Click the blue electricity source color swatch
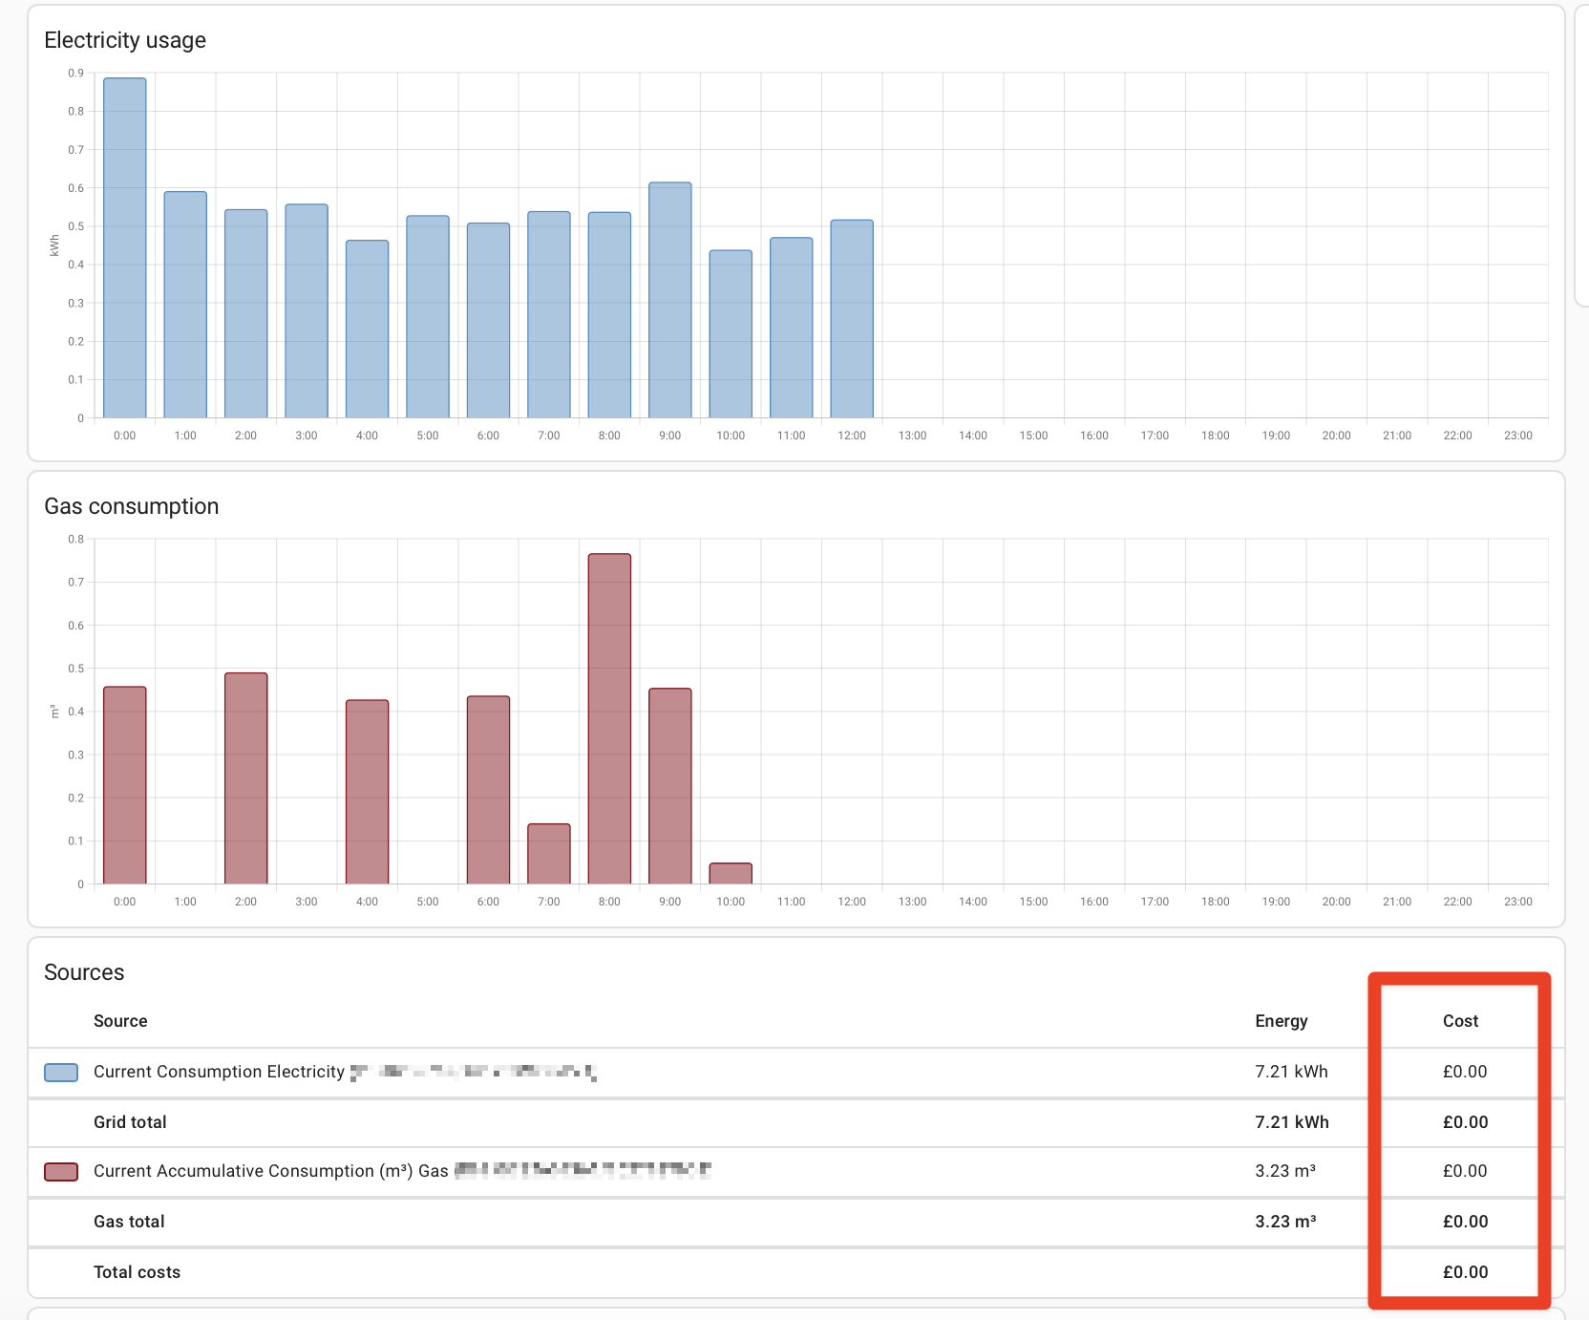Screen dimensions: 1589x1320 tap(61, 1073)
